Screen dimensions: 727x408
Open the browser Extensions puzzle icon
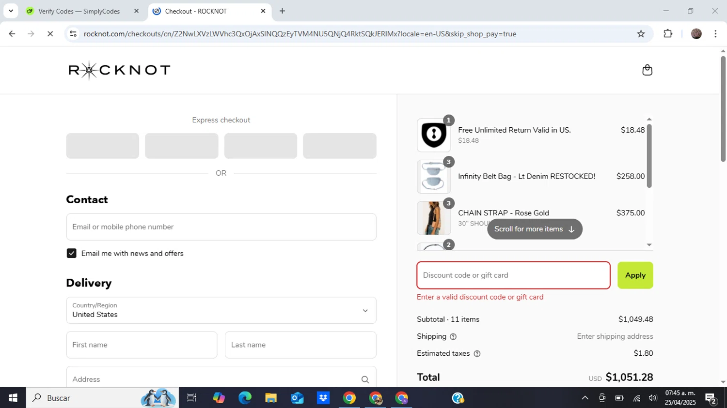tap(668, 34)
